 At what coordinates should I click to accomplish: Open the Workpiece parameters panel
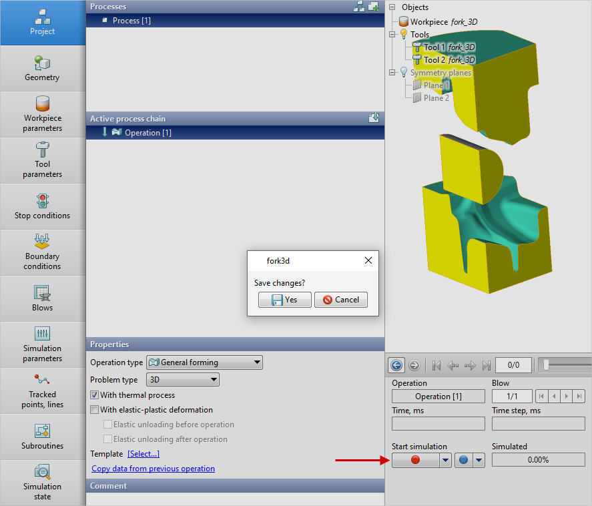(42, 114)
